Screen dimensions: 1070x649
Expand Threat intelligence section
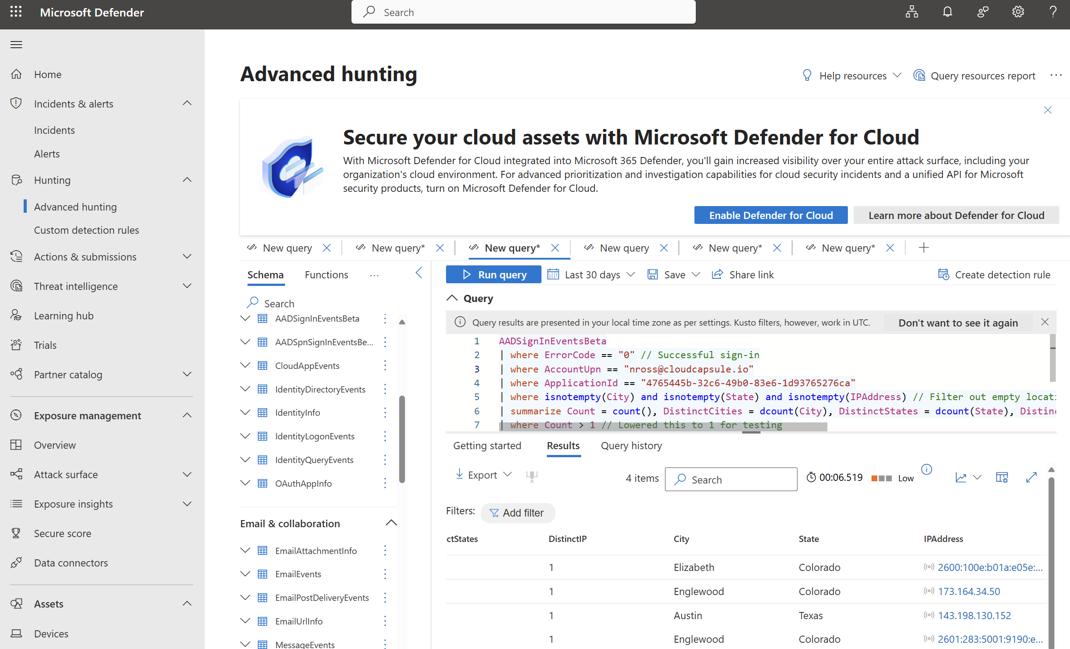pos(187,286)
